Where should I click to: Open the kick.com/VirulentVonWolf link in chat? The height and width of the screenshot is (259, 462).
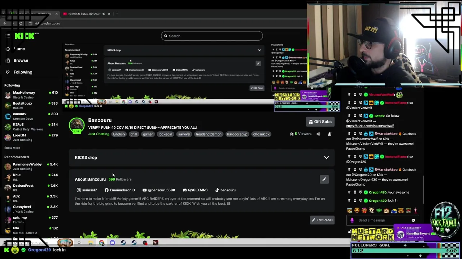point(370,126)
